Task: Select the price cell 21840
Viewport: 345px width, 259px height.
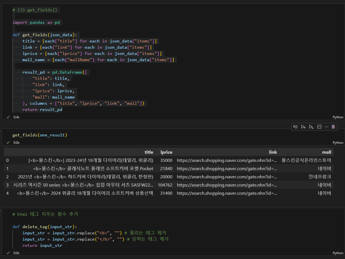Action: coord(166,168)
